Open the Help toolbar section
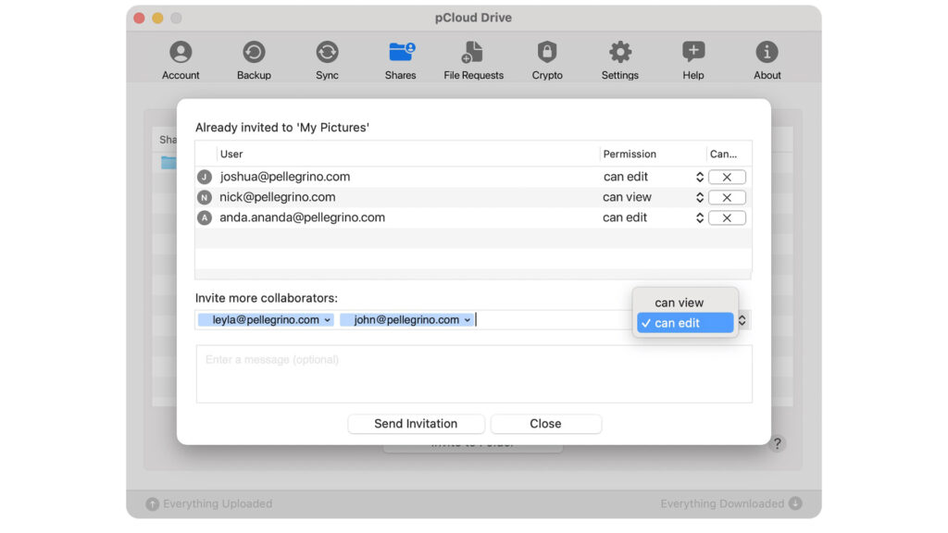Image resolution: width=948 pixels, height=533 pixels. [693, 60]
